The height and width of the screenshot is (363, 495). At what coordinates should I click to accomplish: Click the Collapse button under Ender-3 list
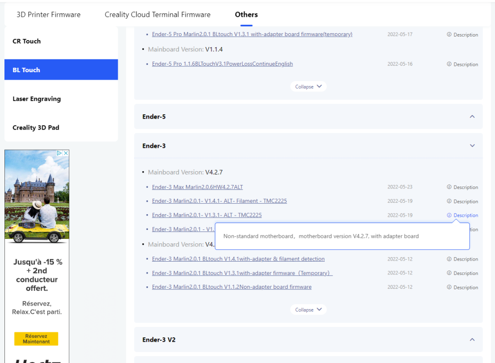coord(308,310)
